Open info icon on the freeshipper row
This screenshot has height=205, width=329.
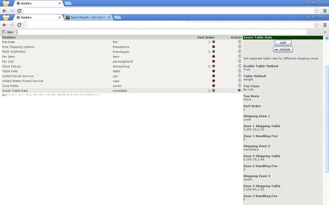click(240, 52)
